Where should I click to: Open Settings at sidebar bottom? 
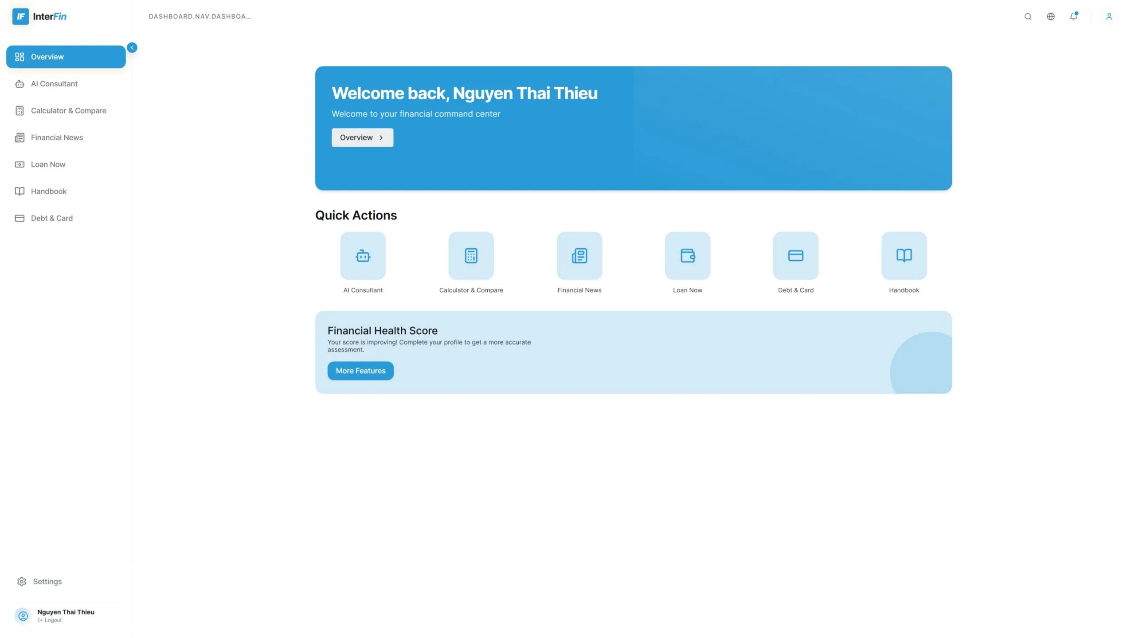click(x=47, y=581)
